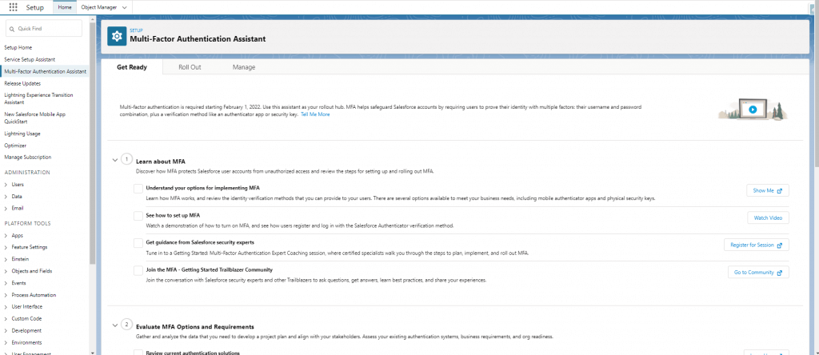This screenshot has width=819, height=355.
Task: Open Manage Subscription in sidebar
Action: (x=28, y=158)
